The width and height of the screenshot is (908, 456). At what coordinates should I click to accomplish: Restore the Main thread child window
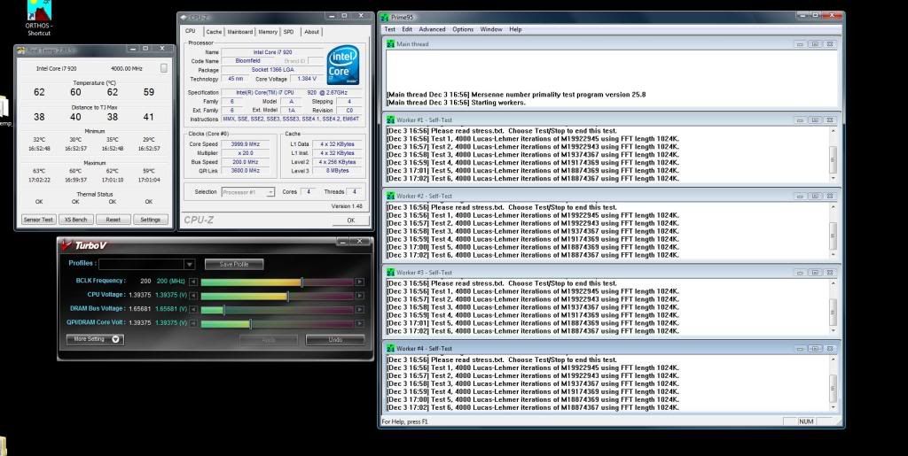[815, 44]
